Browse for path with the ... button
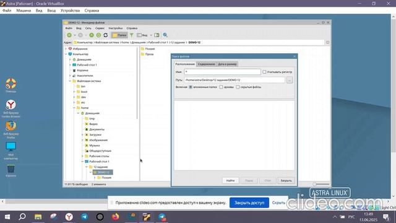This screenshot has width=396, height=223. [x=290, y=80]
